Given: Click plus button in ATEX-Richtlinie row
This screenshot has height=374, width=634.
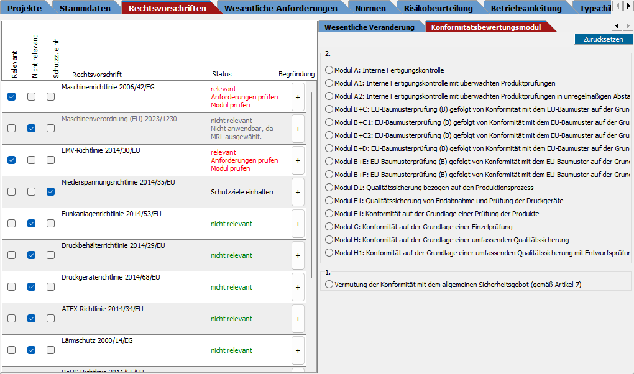Looking at the screenshot, I should pyautogui.click(x=298, y=319).
